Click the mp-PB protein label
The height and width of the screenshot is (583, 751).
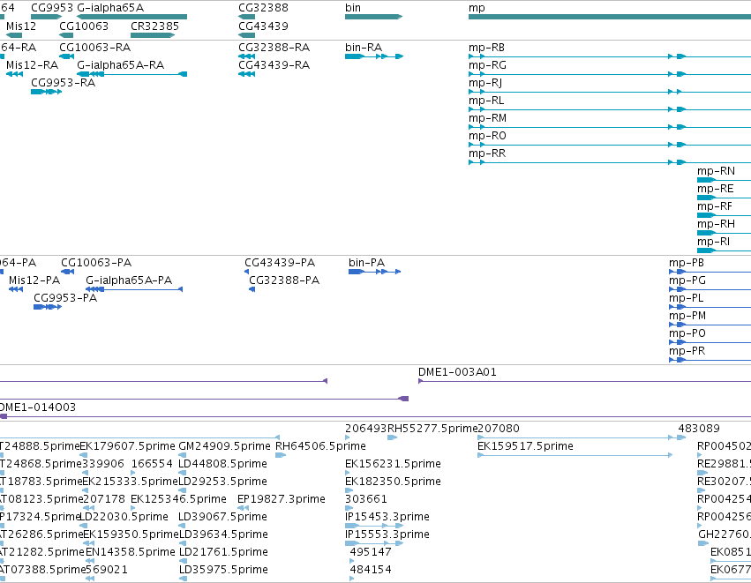687,263
